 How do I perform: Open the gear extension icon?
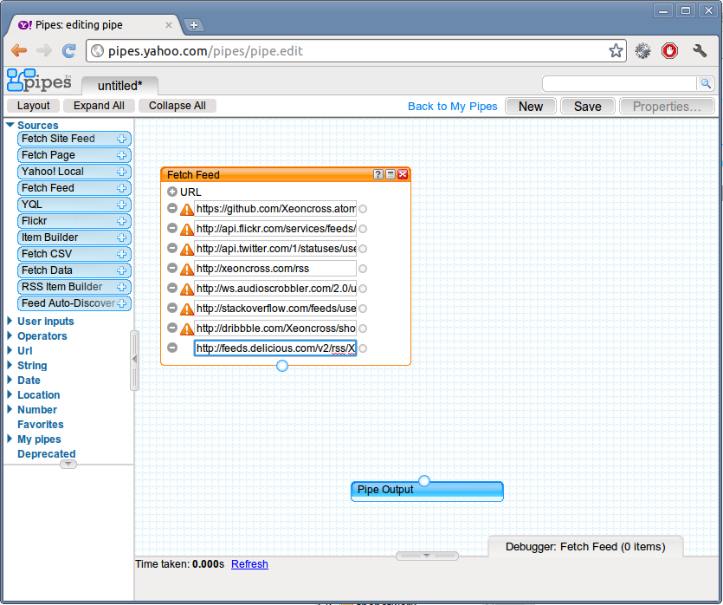pyautogui.click(x=642, y=51)
